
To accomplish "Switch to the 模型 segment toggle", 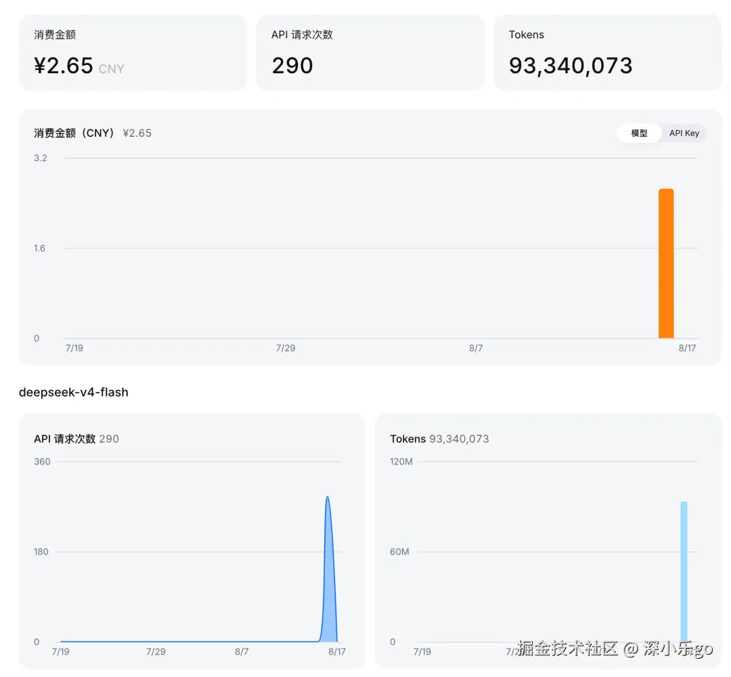I will 639,133.
